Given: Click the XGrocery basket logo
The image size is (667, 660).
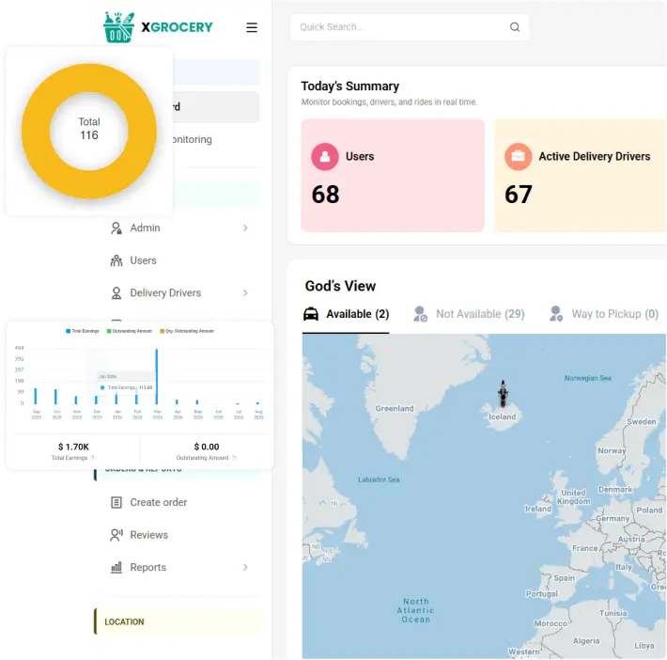Looking at the screenshot, I should 118,27.
